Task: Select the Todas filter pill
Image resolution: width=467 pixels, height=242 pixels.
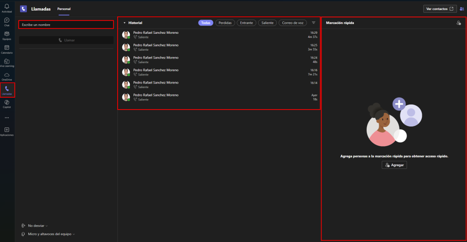Action: tap(206, 22)
